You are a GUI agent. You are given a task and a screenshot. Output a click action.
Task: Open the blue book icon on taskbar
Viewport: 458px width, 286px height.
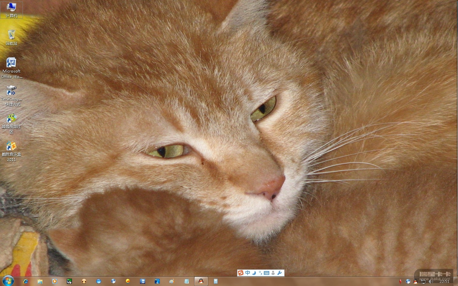coord(157,281)
